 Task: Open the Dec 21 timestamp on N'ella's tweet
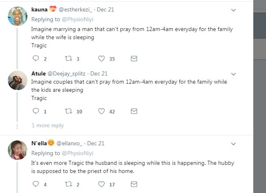[x=96, y=143]
